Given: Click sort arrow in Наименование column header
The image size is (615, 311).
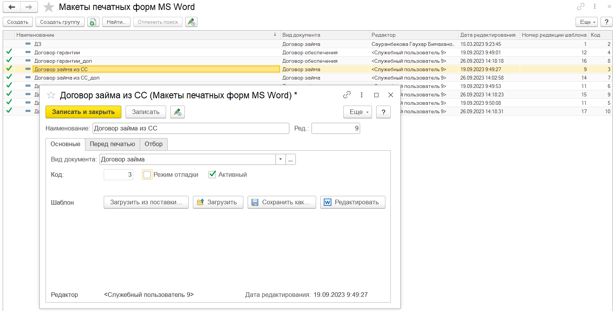Looking at the screenshot, I should coord(275,35).
